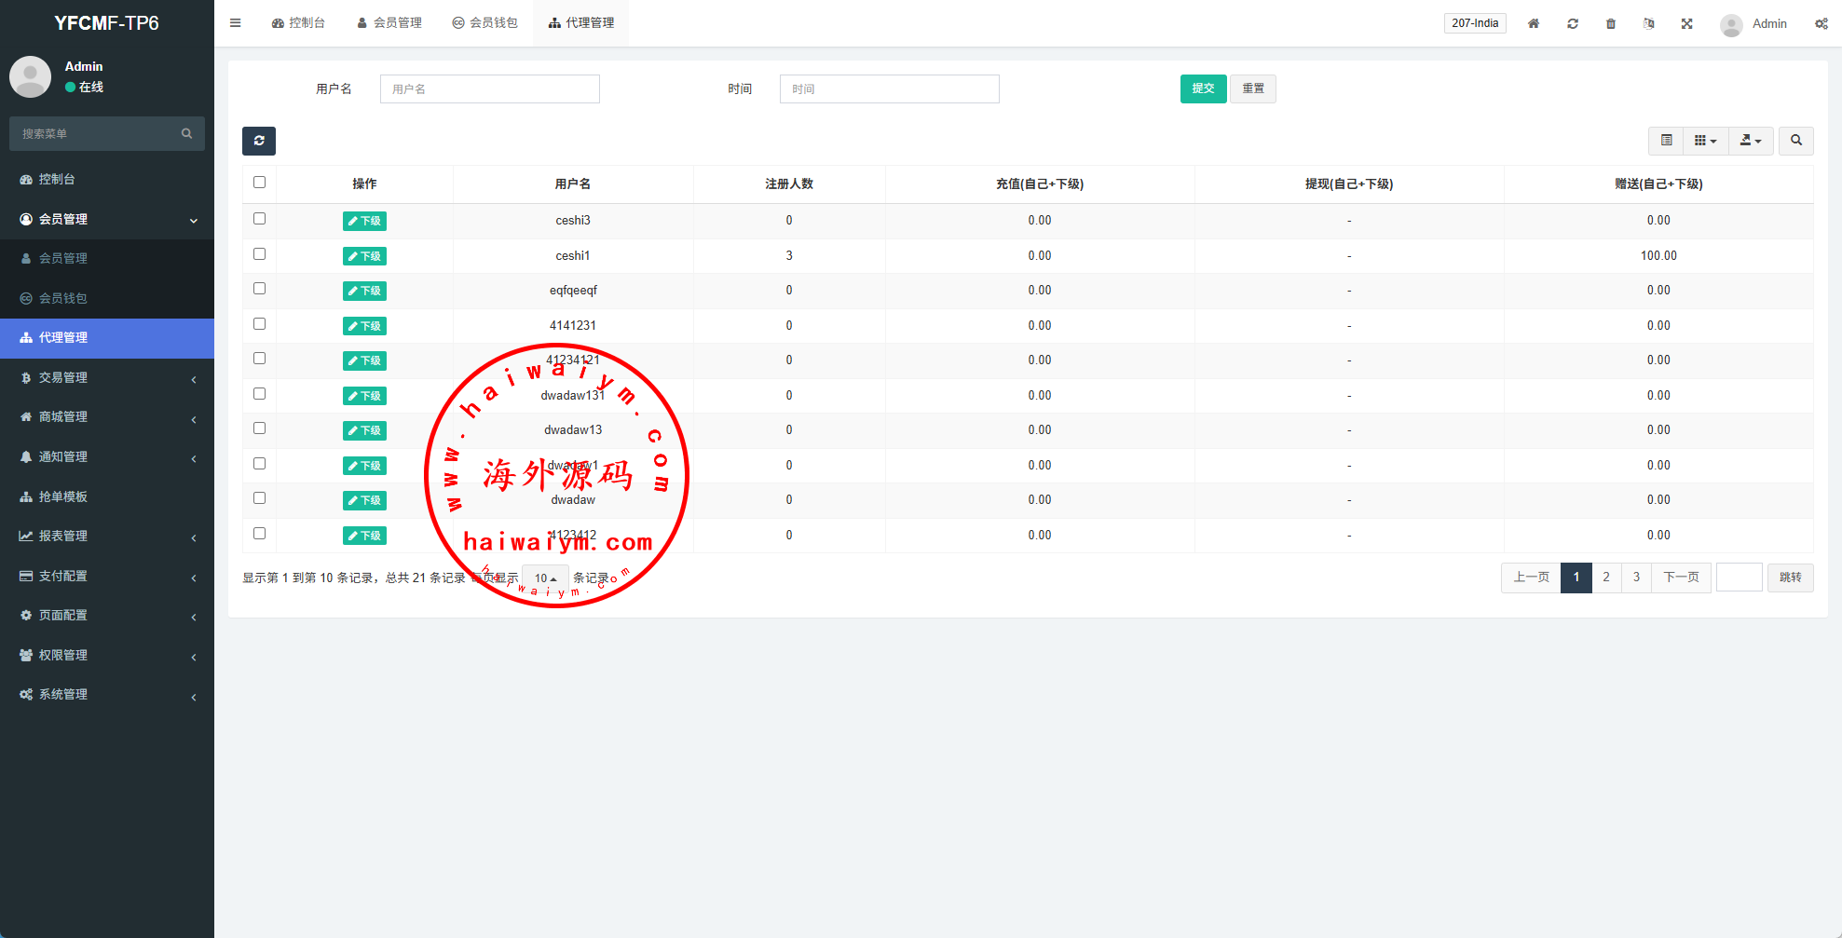Go to page 2 of the results

tap(1606, 578)
